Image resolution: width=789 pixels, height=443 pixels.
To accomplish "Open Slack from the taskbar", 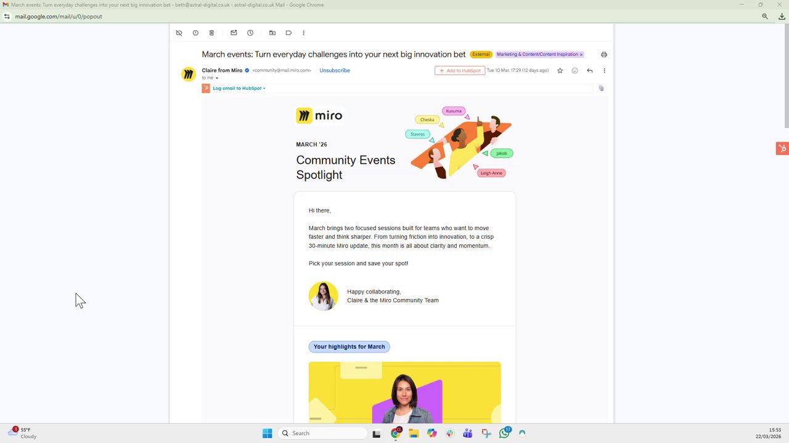I will coord(450,434).
